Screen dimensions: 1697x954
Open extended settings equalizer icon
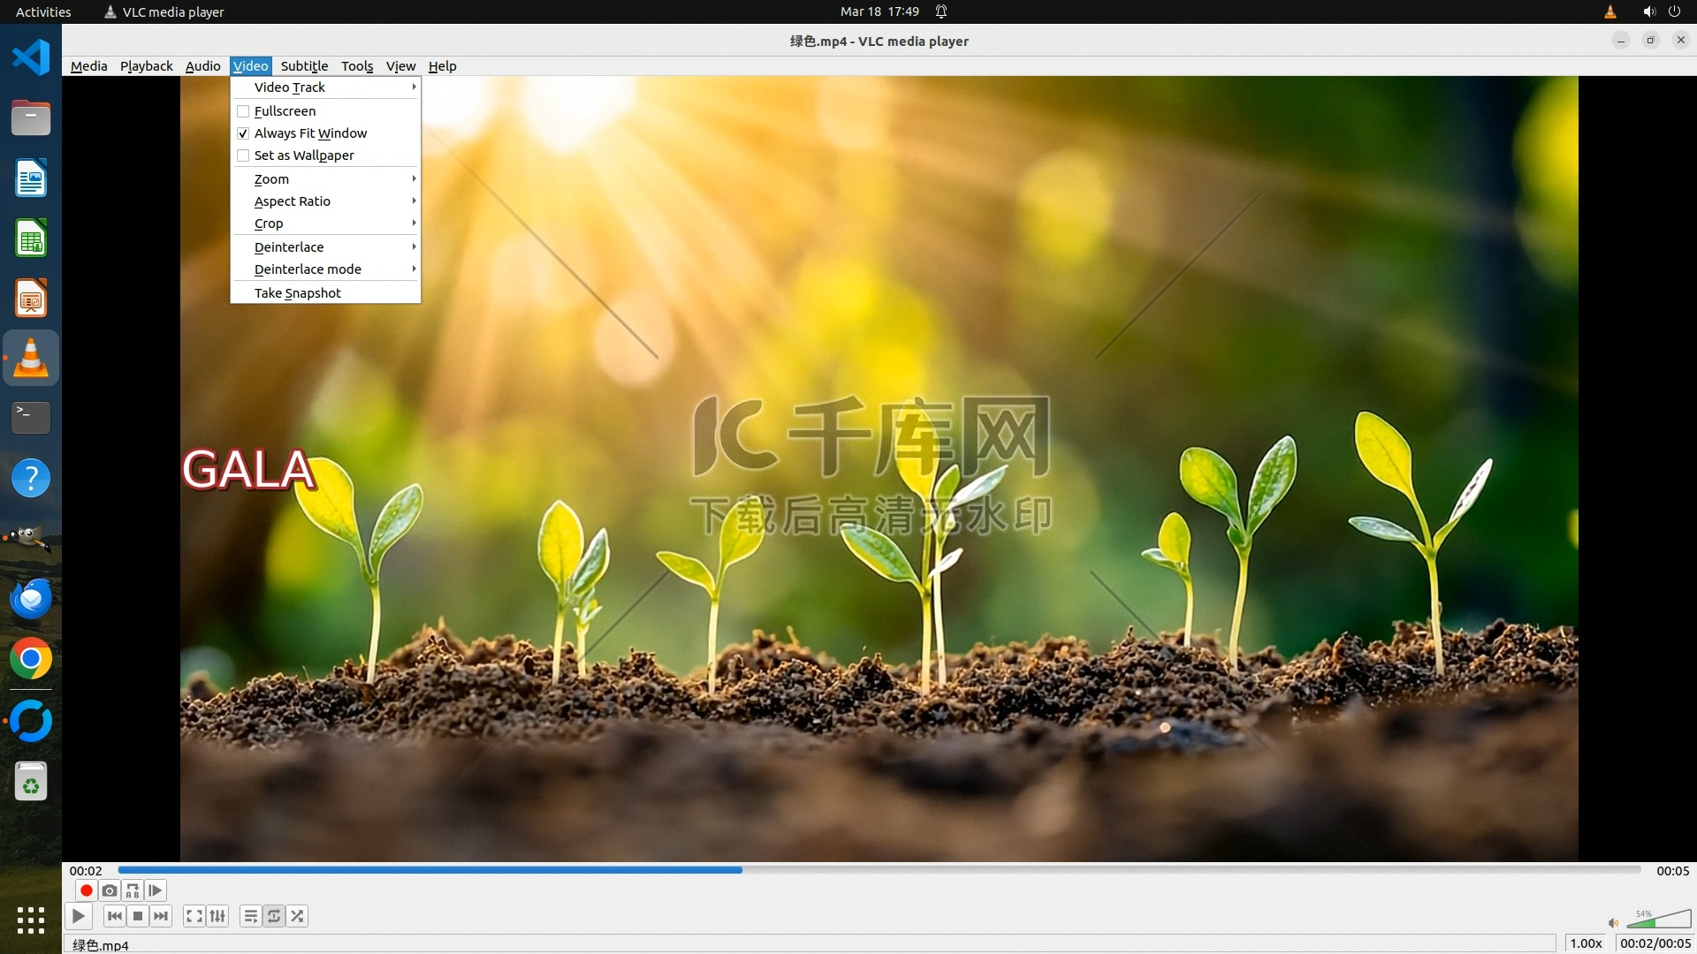(x=217, y=916)
